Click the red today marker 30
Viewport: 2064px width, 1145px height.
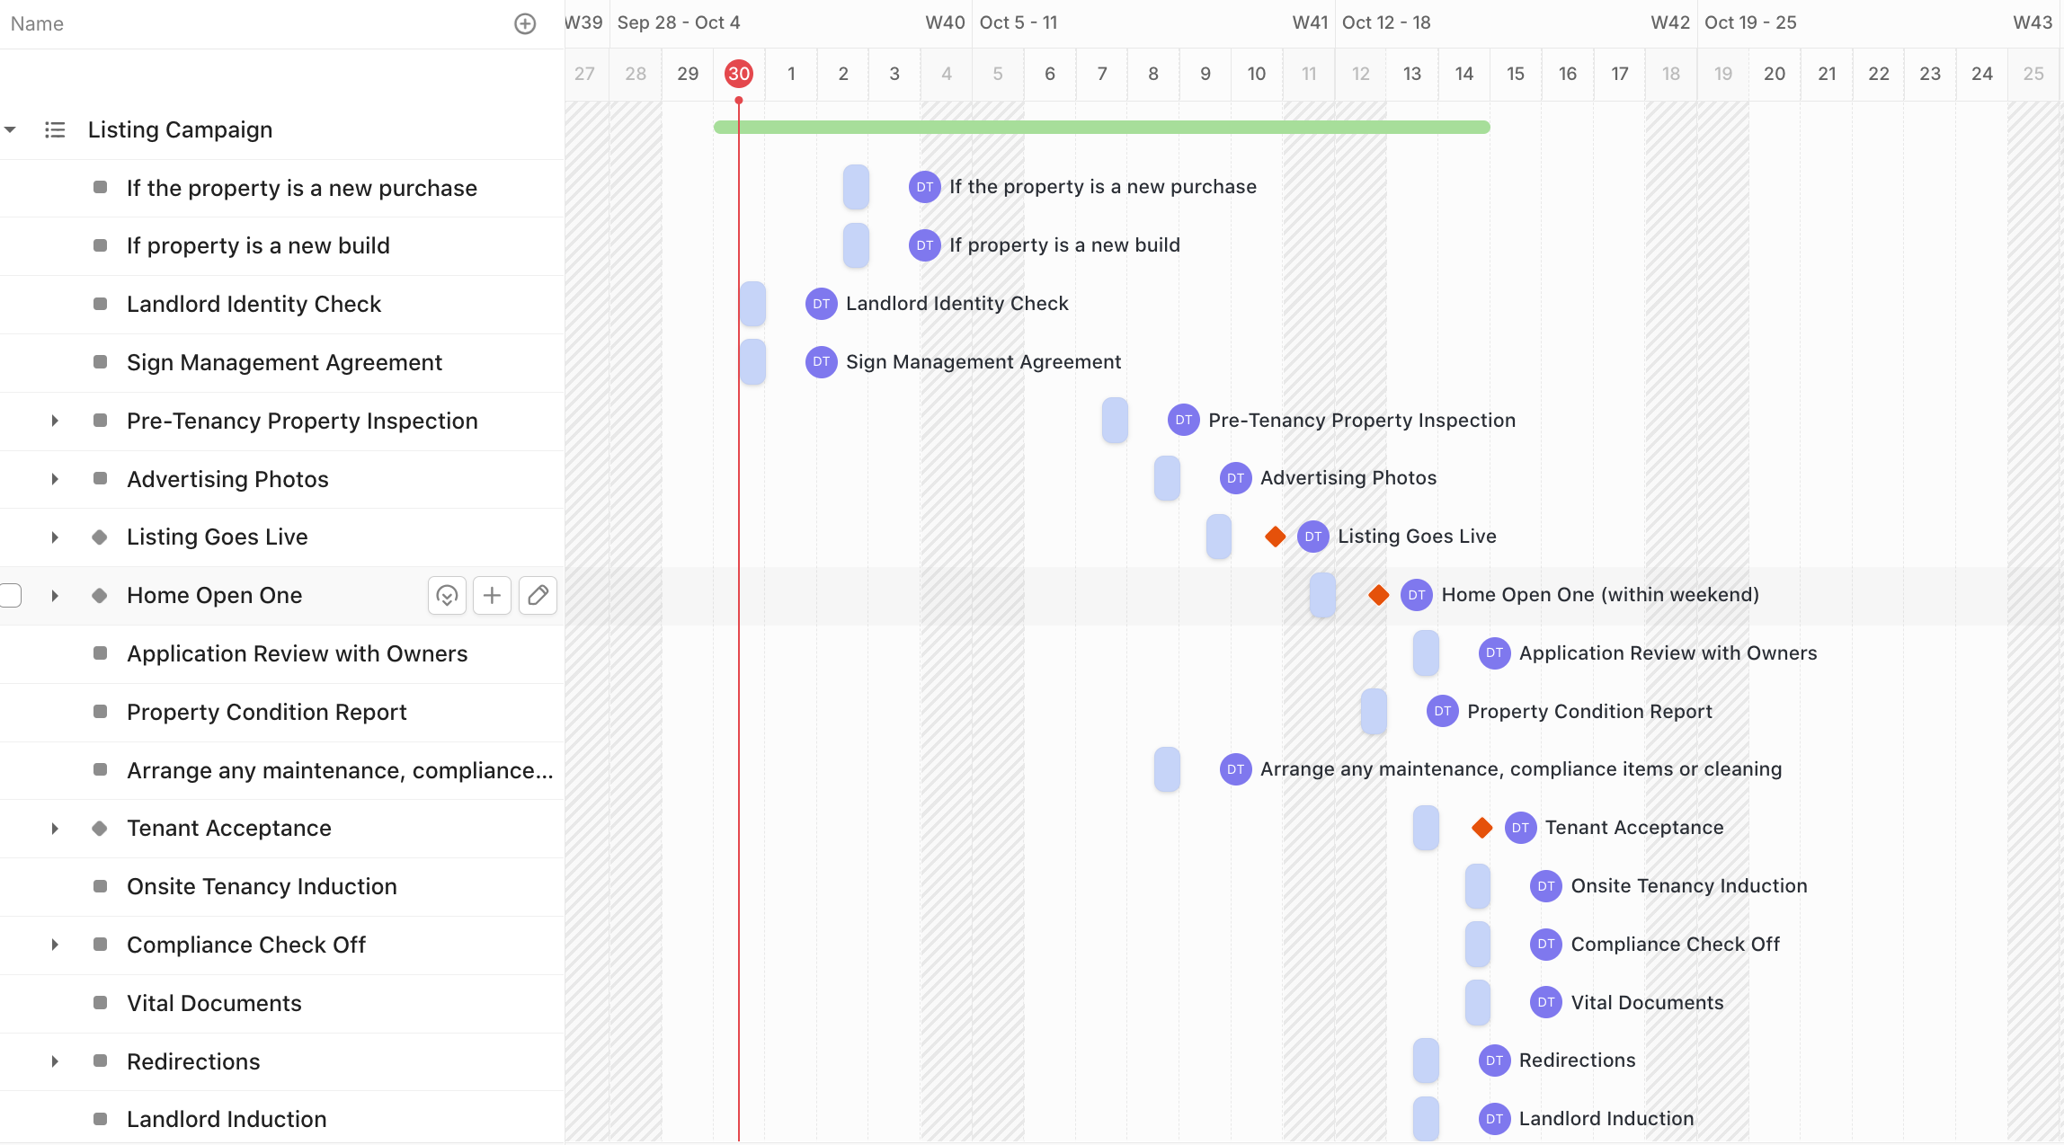pos(739,74)
